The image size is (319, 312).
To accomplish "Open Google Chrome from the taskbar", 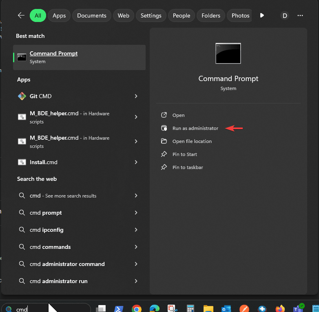I will pos(137,309).
